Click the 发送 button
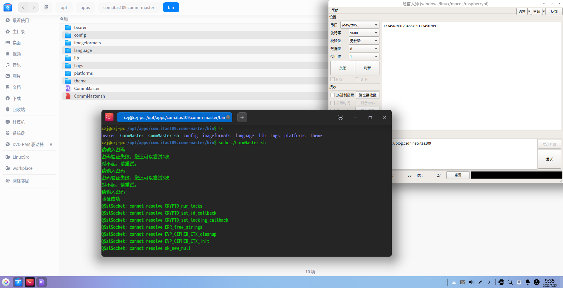The width and height of the screenshot is (563, 288). (x=550, y=159)
